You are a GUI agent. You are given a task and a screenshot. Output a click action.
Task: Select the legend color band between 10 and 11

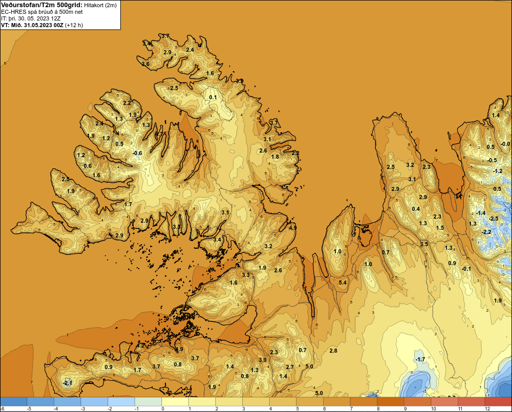444,402
